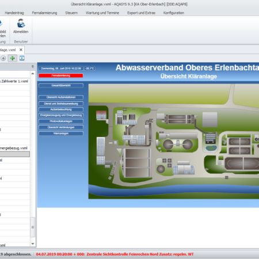Open the Photovoltaikanlagen button

[x=61, y=121]
